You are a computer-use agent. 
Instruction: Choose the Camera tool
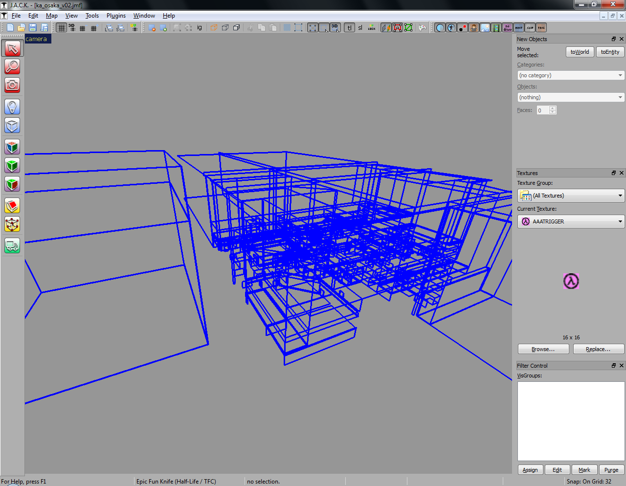(12, 85)
